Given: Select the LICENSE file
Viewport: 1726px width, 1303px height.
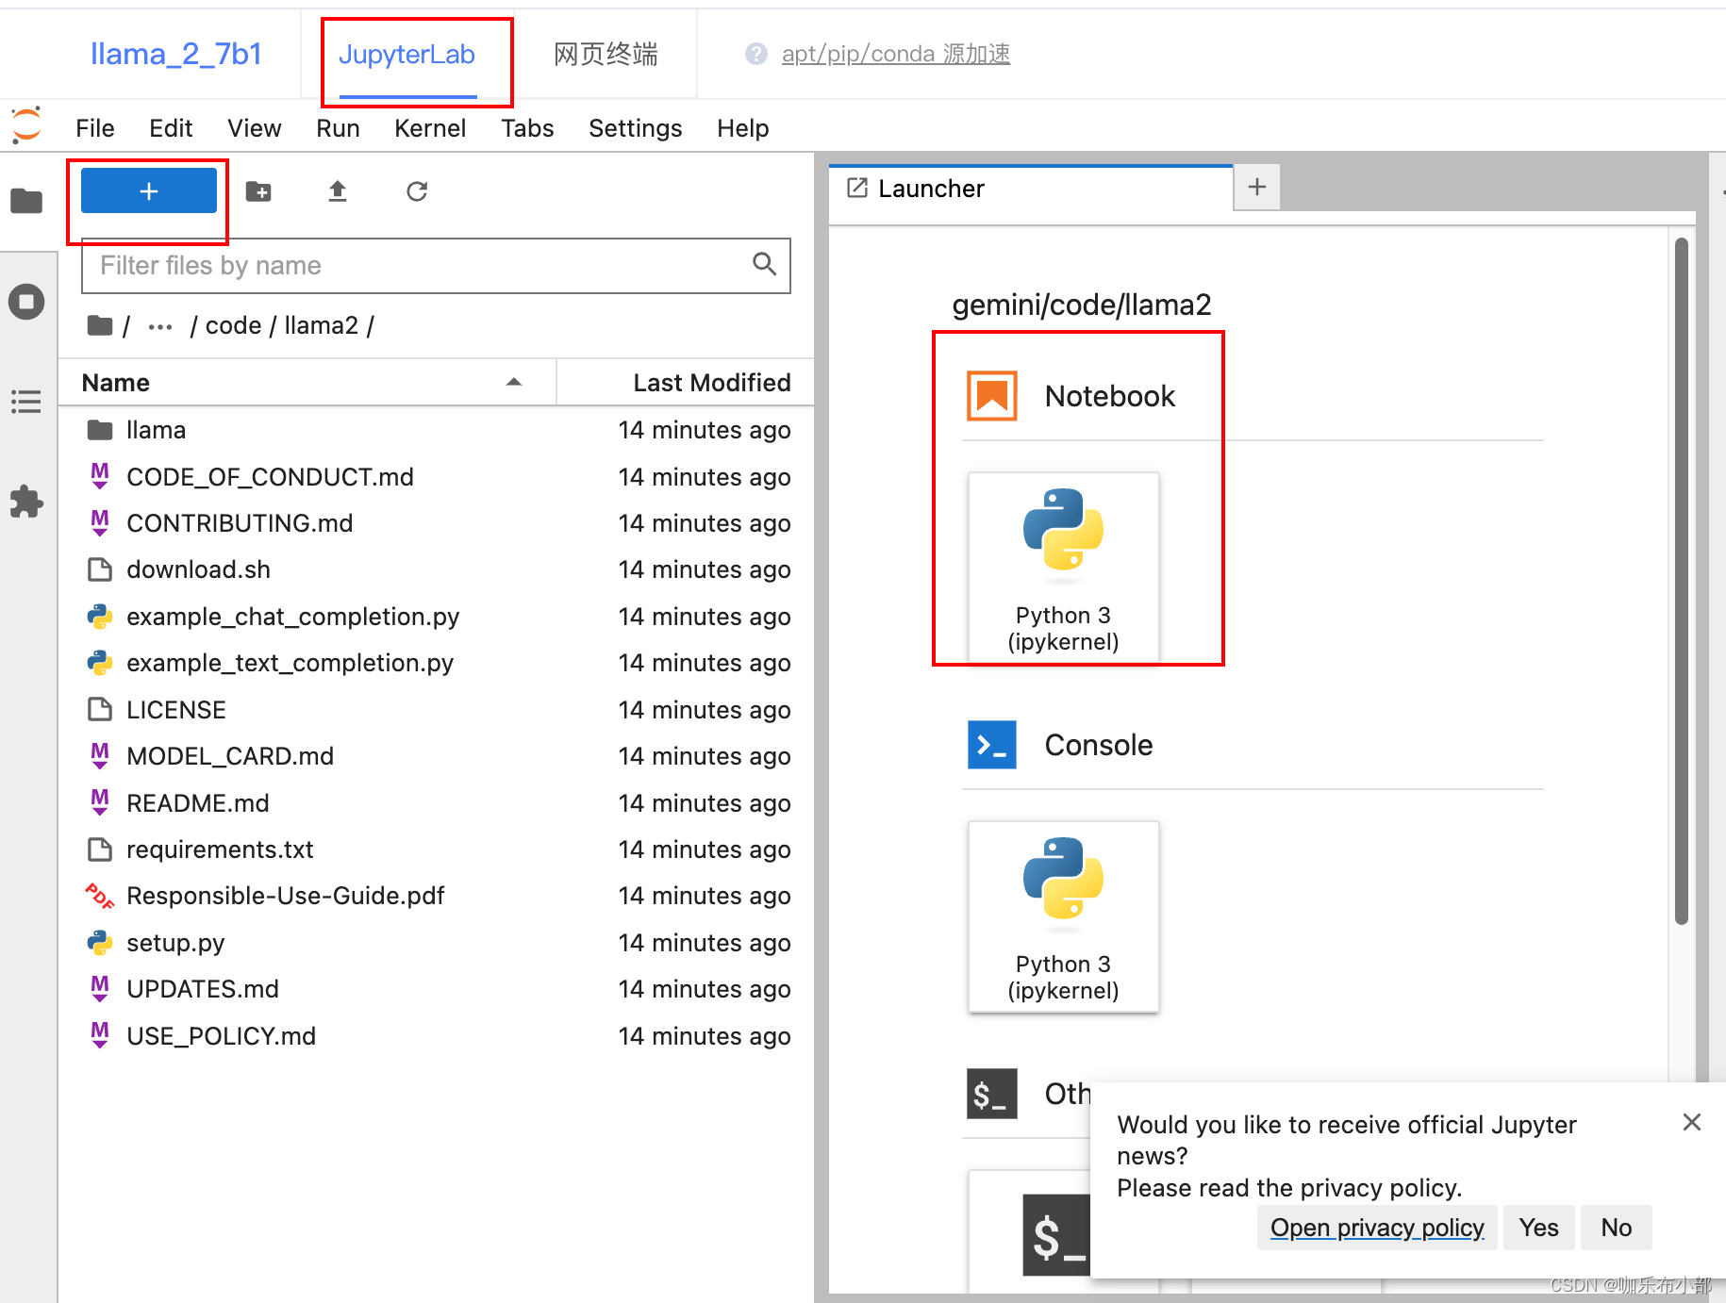Looking at the screenshot, I should [436, 710].
